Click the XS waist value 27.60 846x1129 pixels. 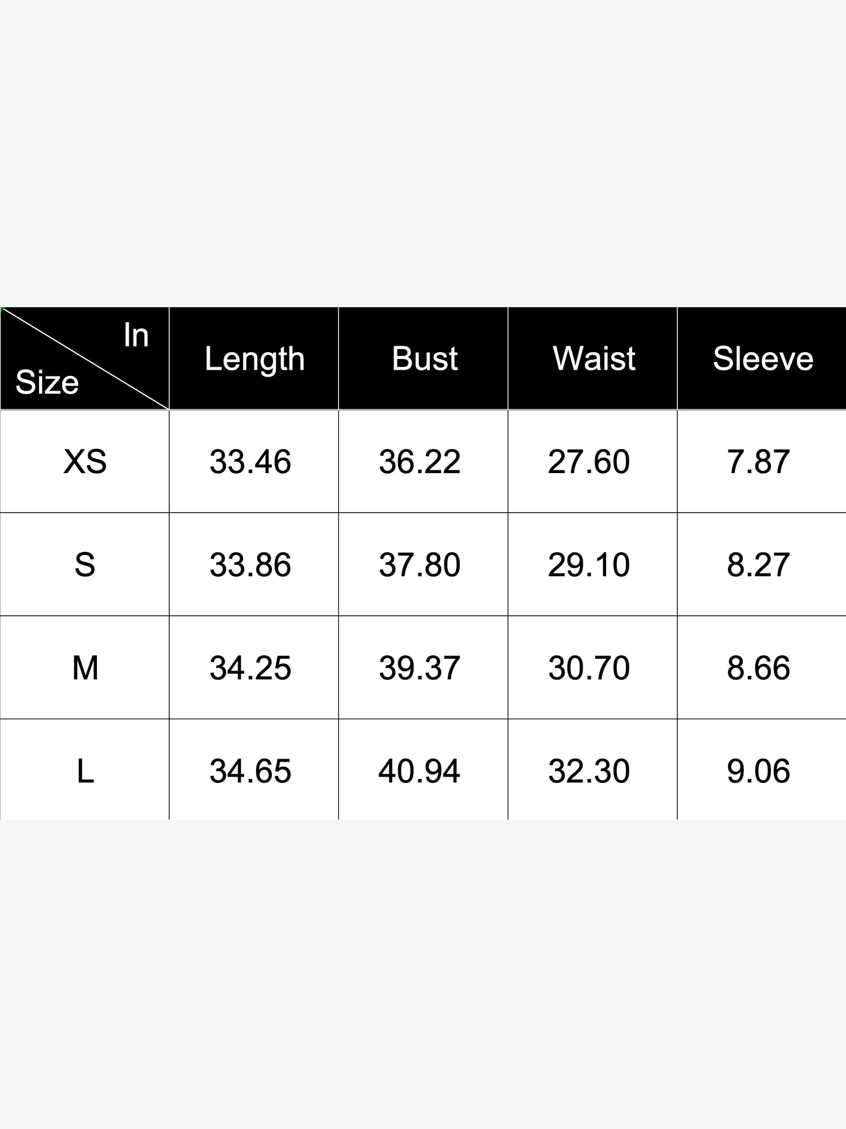tap(589, 462)
